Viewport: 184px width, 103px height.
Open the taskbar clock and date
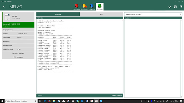[x=176, y=101]
